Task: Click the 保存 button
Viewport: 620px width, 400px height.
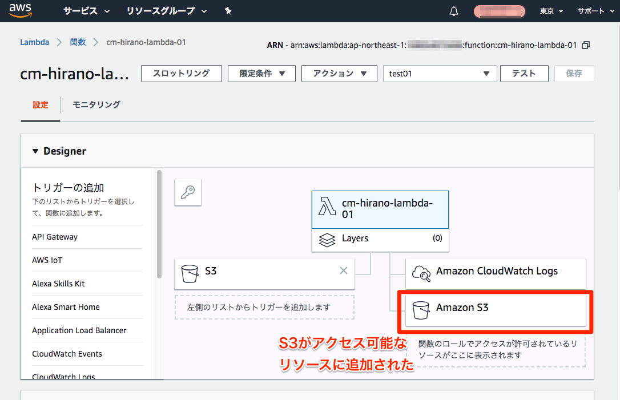Action: pyautogui.click(x=574, y=74)
